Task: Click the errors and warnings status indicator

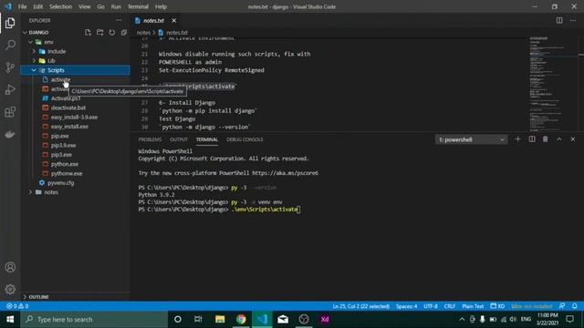Action: 17,306
